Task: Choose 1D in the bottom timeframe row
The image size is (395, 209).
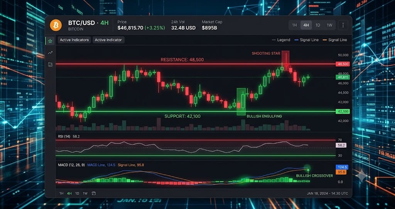Action: pyautogui.click(x=77, y=193)
